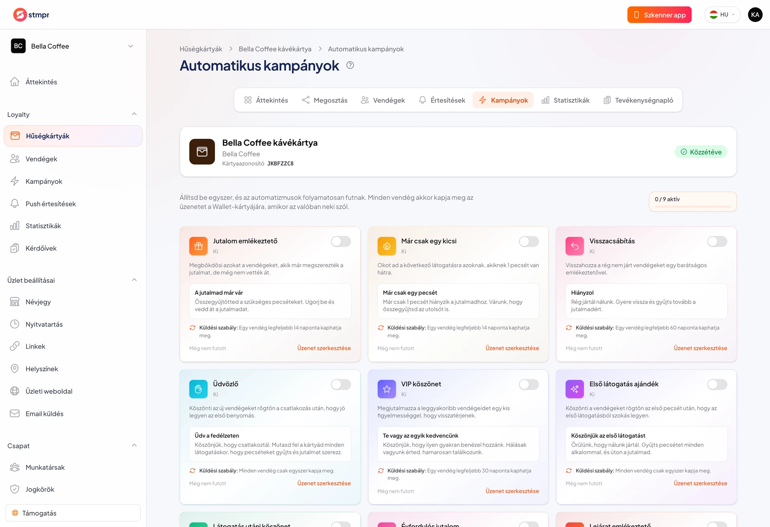This screenshot has height=527, width=770.
Task: Switch to the Megosztás tab
Action: (x=325, y=100)
